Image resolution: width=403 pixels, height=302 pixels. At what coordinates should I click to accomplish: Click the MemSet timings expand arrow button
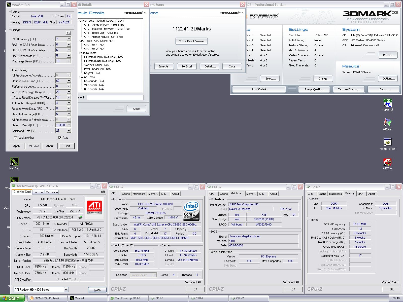[x=69, y=33]
